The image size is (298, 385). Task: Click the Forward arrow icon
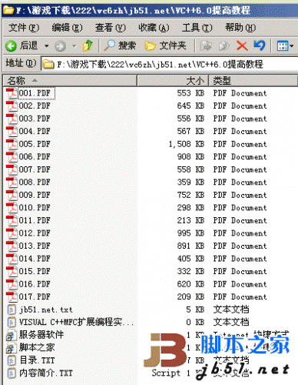pyautogui.click(x=60, y=46)
